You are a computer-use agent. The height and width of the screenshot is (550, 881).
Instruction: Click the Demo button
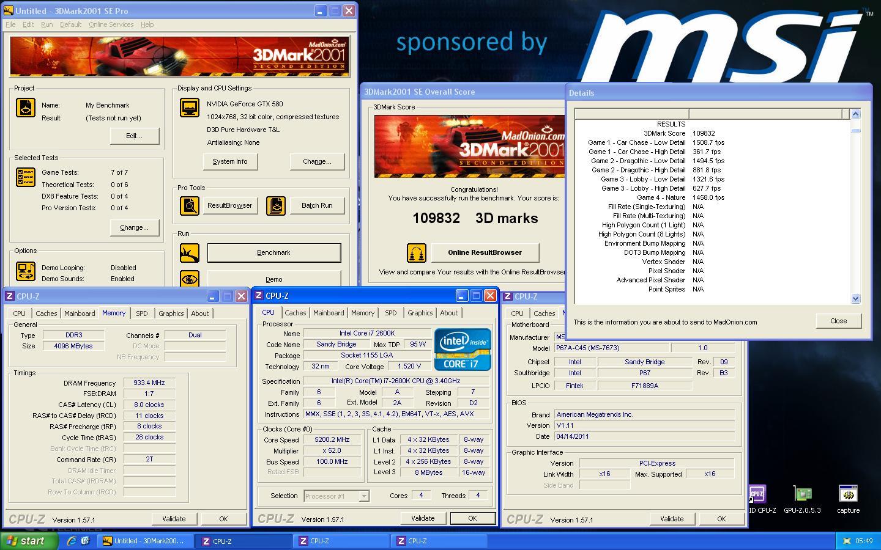click(273, 279)
